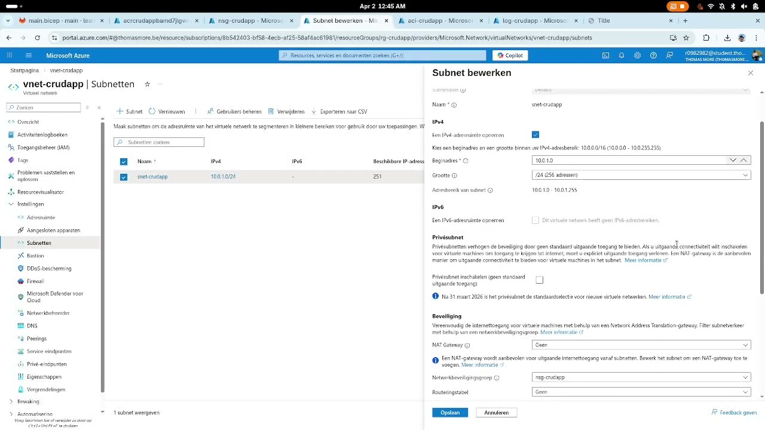
Task: Click info icon next to Beginadres
Action: tap(466, 161)
